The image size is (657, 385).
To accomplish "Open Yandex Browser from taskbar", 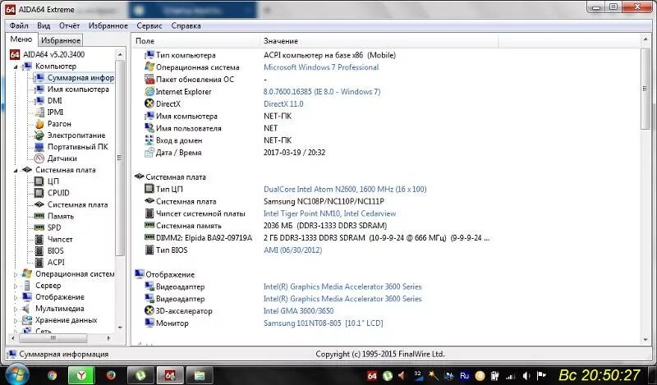I will point(81,375).
